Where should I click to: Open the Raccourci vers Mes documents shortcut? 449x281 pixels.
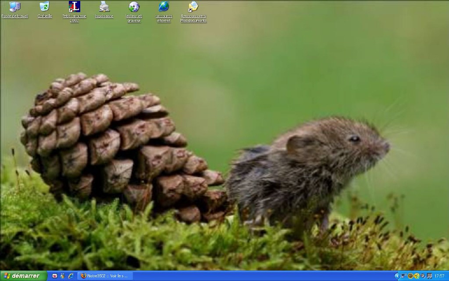click(193, 7)
